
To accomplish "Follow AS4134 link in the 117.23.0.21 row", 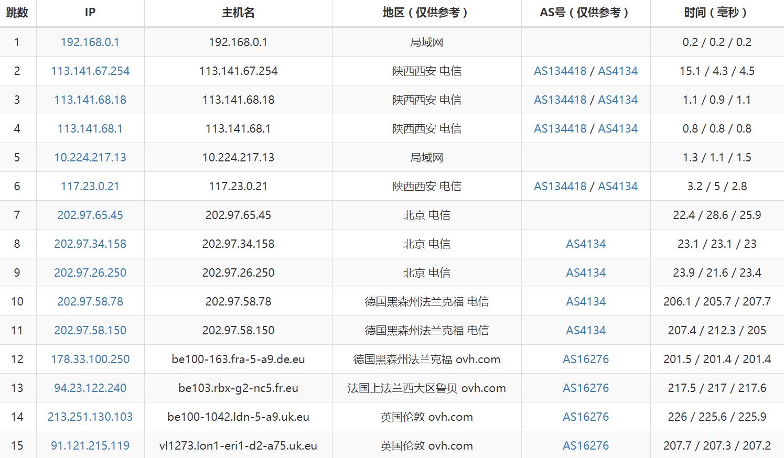I will pyautogui.click(x=618, y=186).
